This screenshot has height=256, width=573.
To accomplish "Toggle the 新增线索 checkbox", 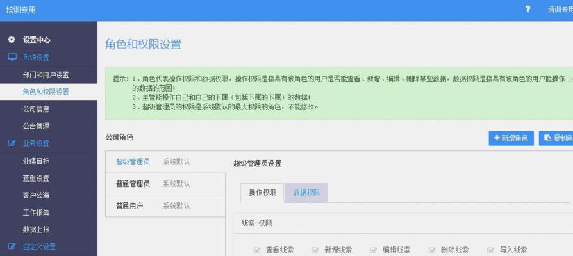I will [315, 250].
